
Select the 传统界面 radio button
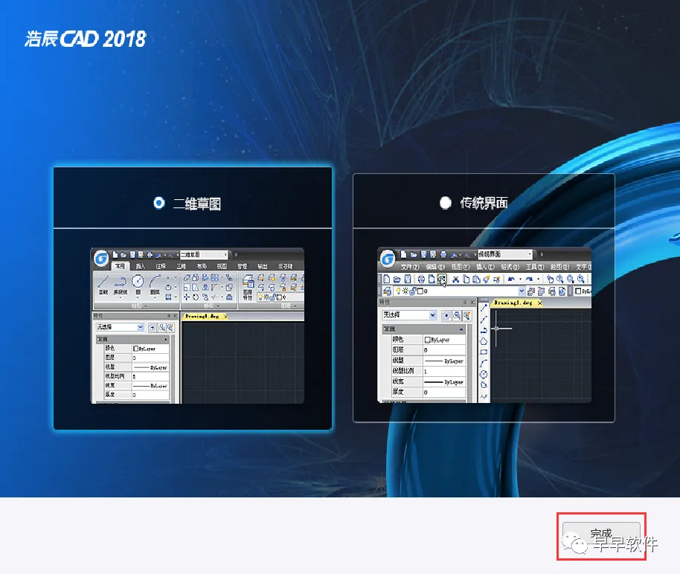446,202
